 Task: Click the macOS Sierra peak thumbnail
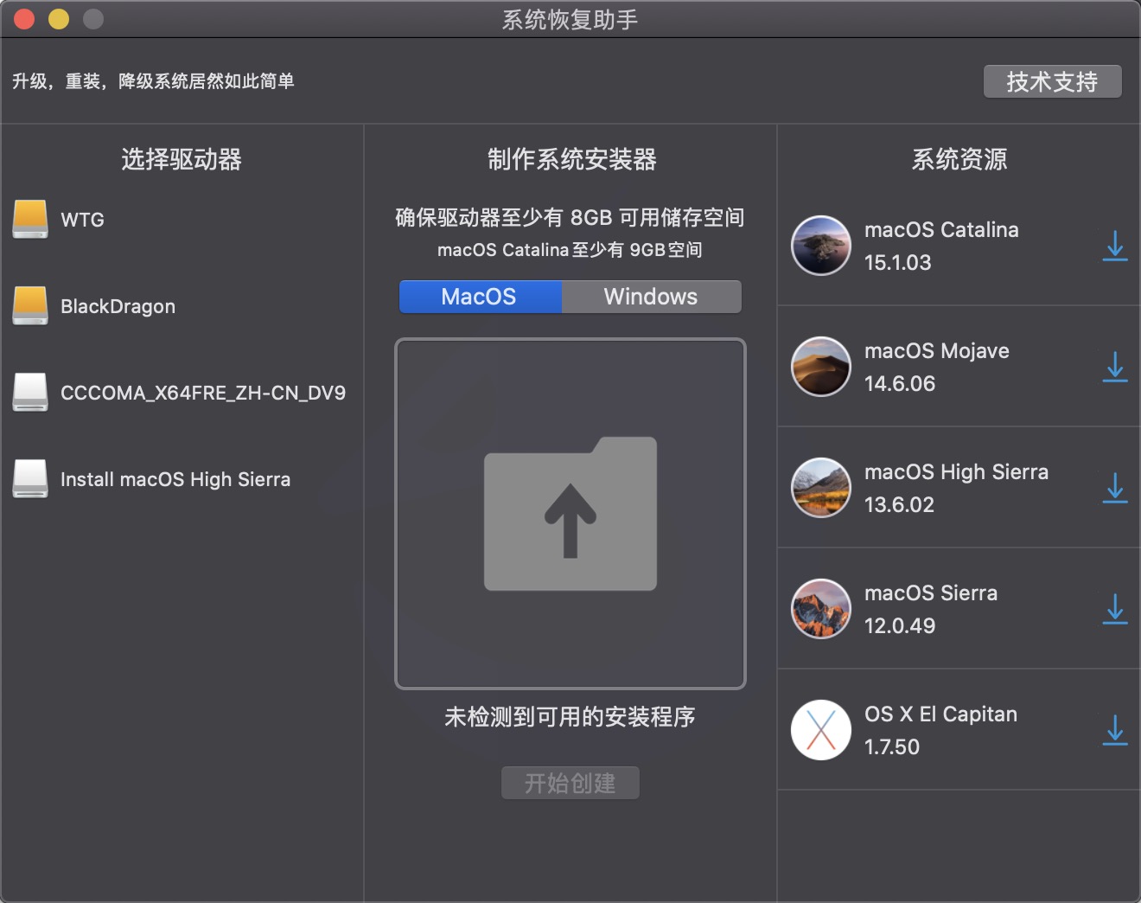(x=821, y=609)
